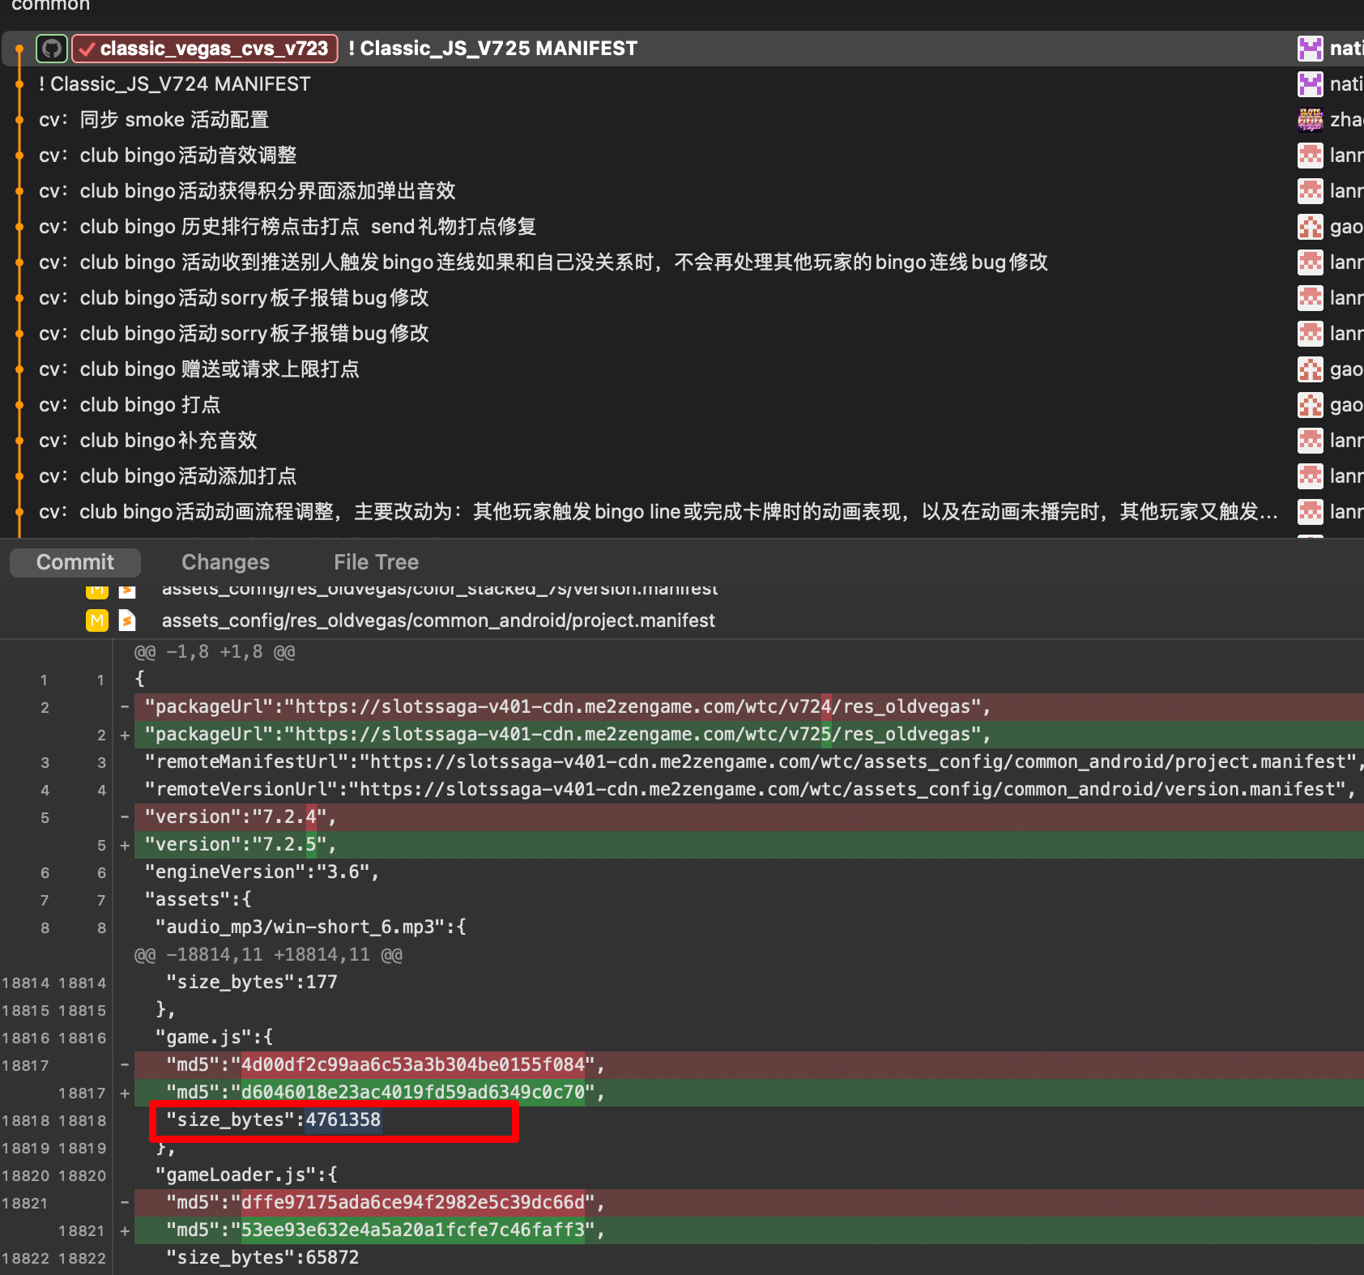Screen dimensions: 1364x1275
Task: Click author avatar on club bingo 打点 commit
Action: coord(1310,405)
